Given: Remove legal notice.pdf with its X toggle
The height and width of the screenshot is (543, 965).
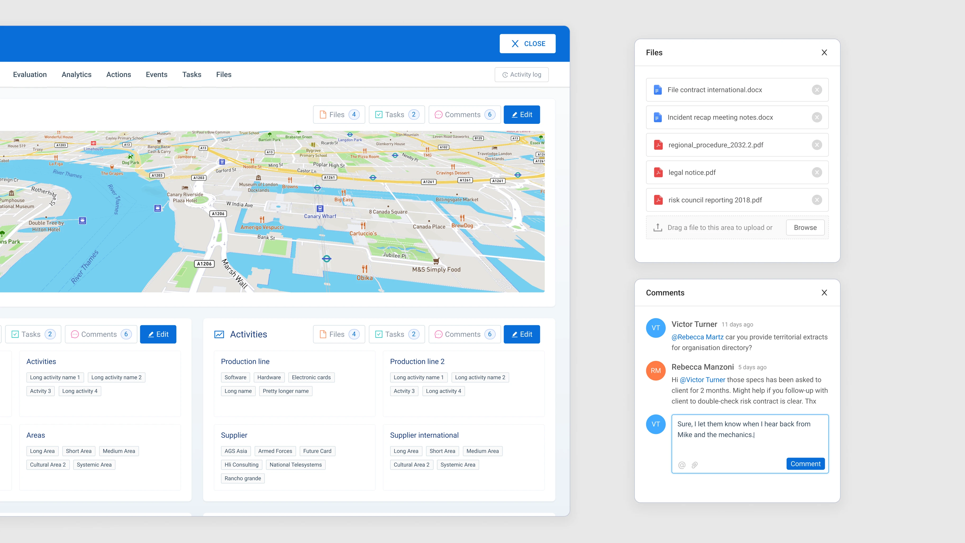Looking at the screenshot, I should [817, 172].
